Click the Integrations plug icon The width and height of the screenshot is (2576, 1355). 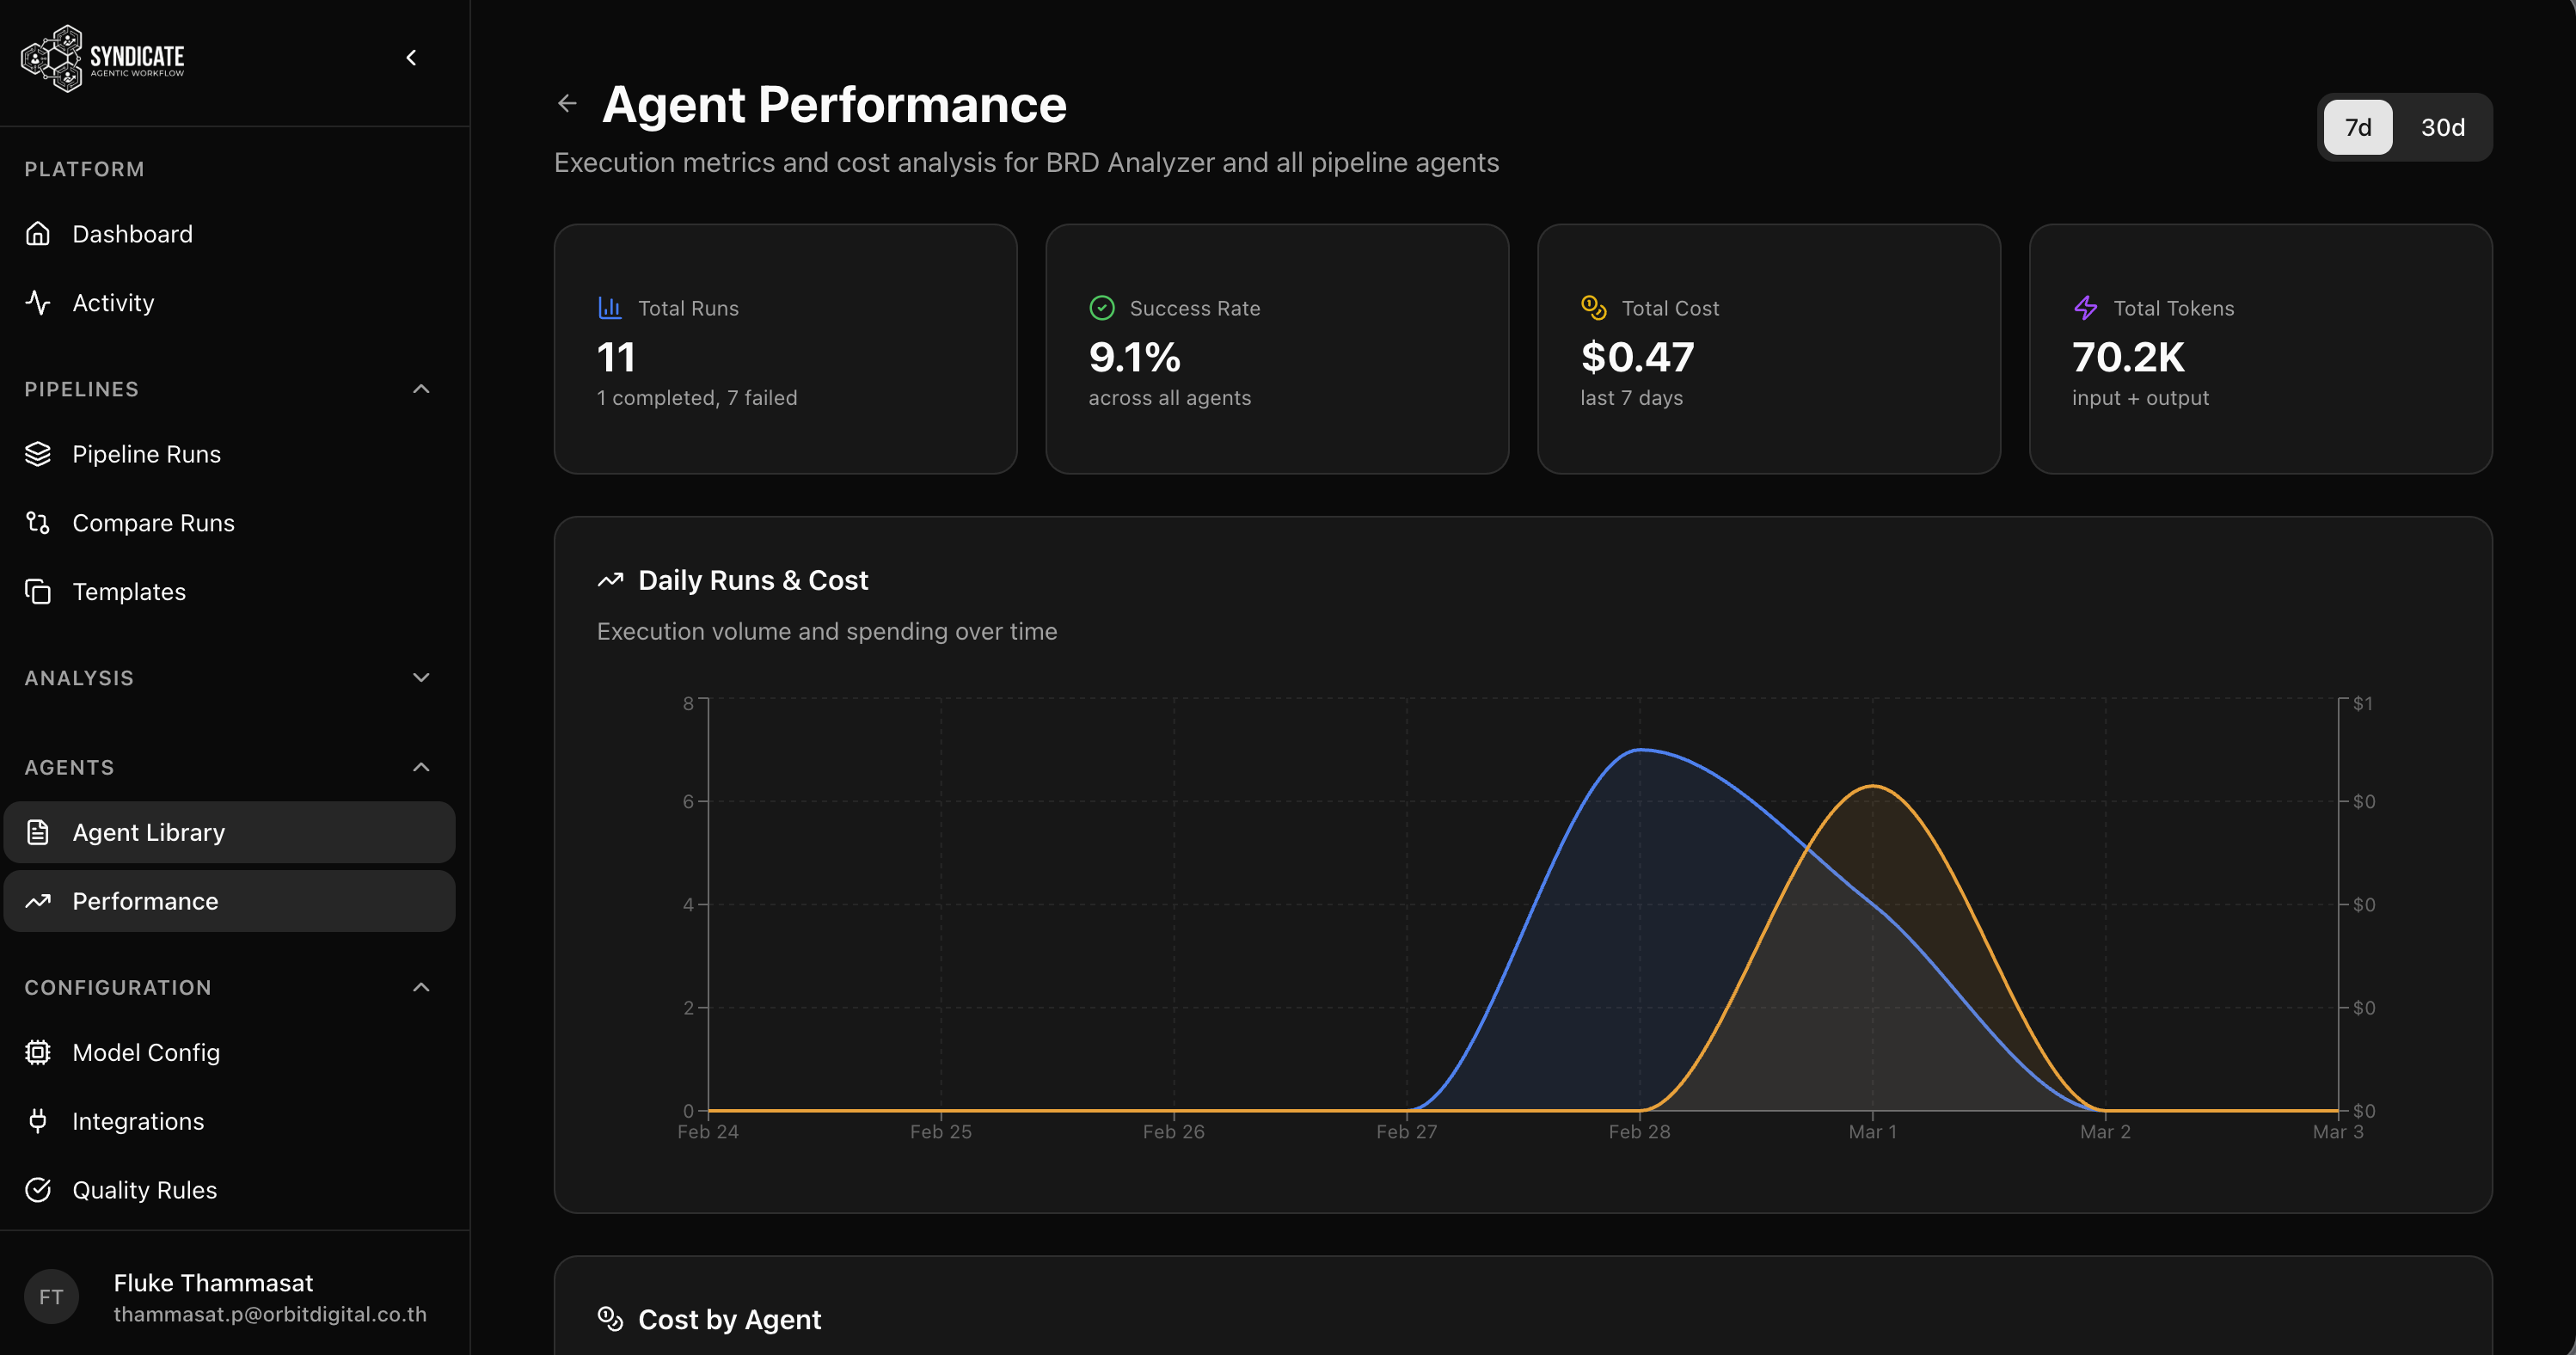point(38,1121)
